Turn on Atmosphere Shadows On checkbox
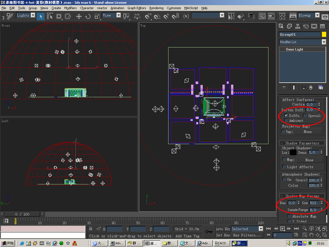Image resolution: width=329 pixels, height=247 pixels. tap(284, 179)
